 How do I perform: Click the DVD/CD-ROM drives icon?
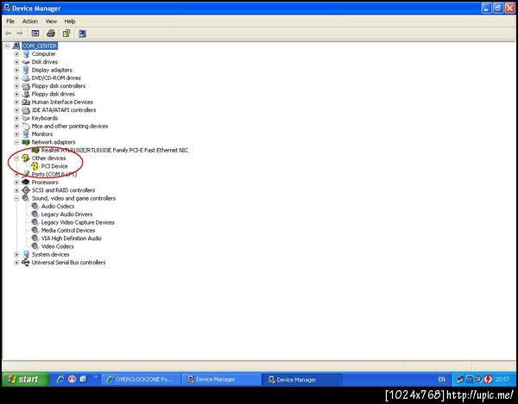pos(26,78)
